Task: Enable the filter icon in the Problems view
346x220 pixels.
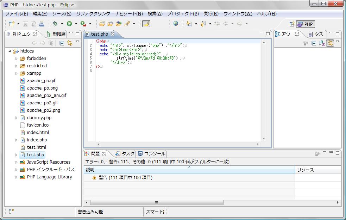Action: [x=317, y=154]
